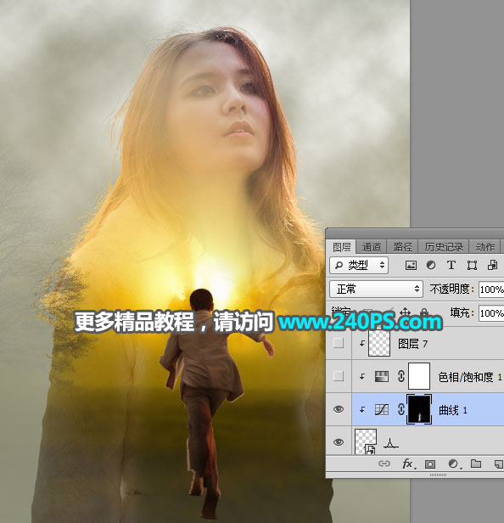Screen dimensions: 504x523
Task: Filter layers by pixel layer icon
Action: point(411,266)
